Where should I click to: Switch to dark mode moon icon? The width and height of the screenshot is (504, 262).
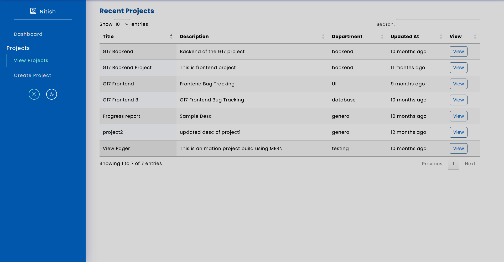(x=51, y=94)
